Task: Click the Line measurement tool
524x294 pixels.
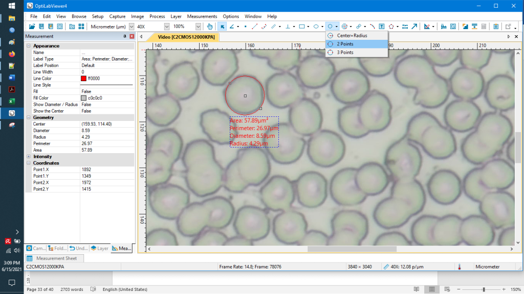Action: (254, 27)
